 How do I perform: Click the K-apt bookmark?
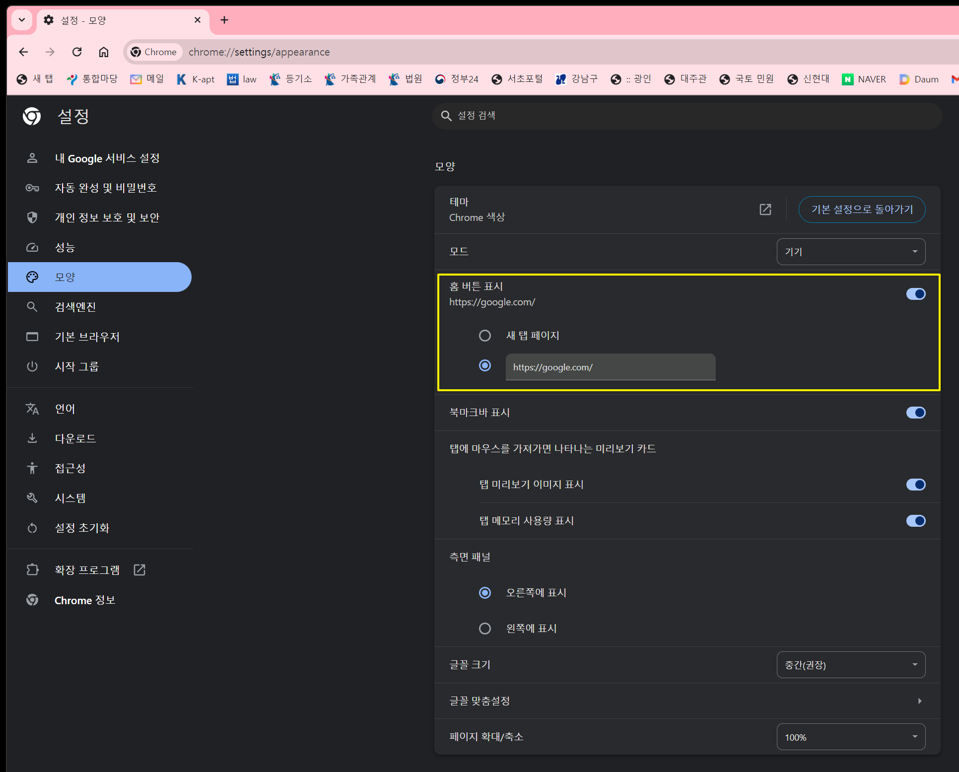click(x=196, y=79)
